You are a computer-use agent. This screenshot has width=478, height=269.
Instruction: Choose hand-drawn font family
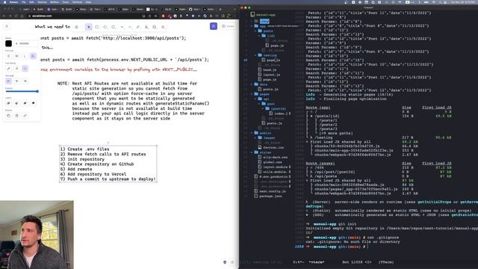click(x=8, y=69)
